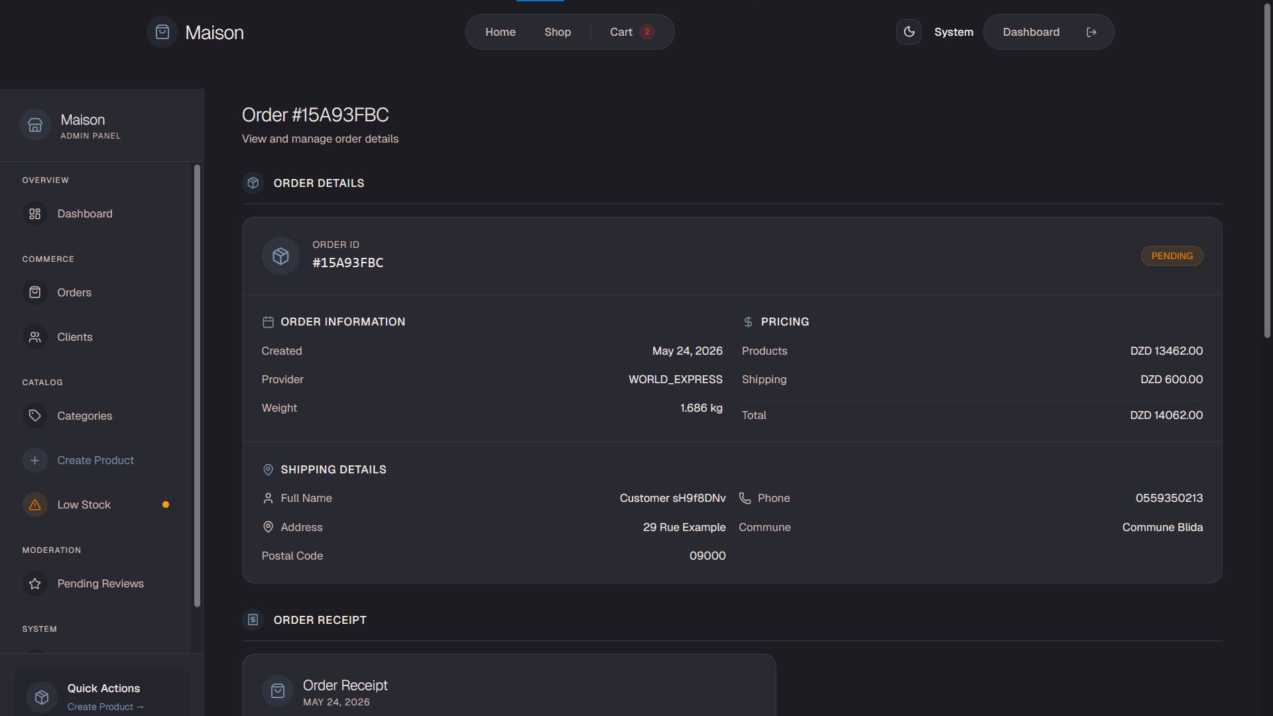Click the address value 29 Rue Example
1273x716 pixels.
point(684,527)
